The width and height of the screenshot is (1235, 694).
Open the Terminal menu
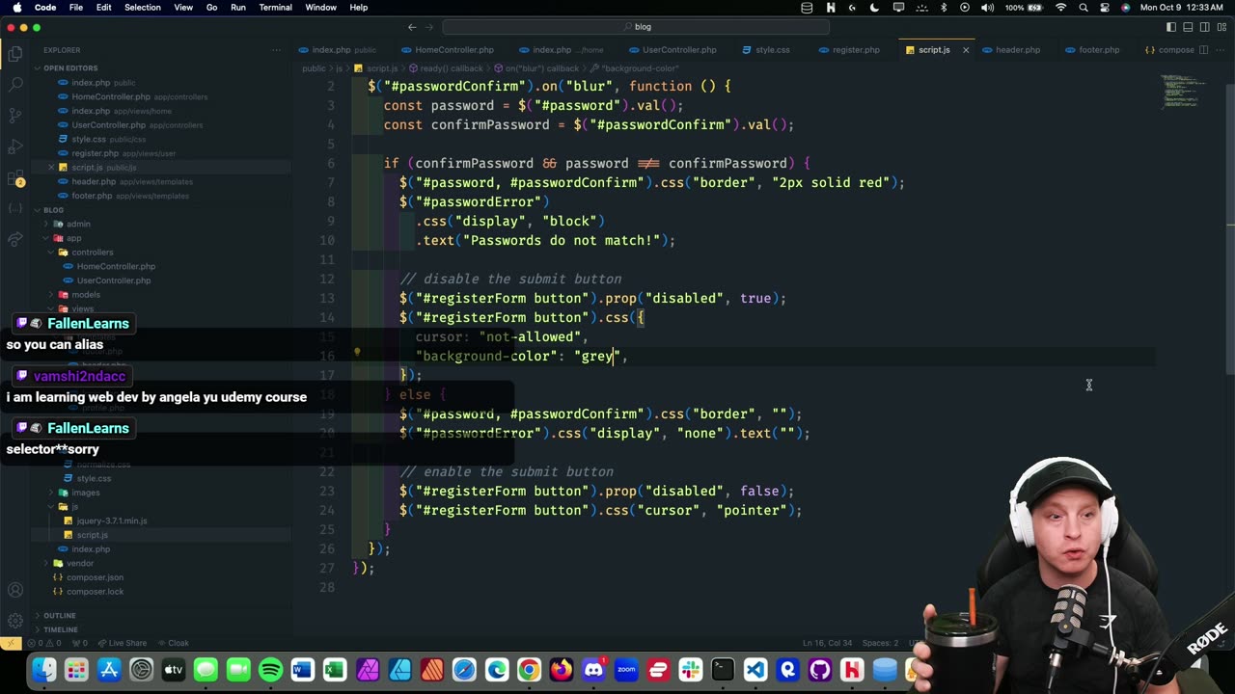pos(275,8)
